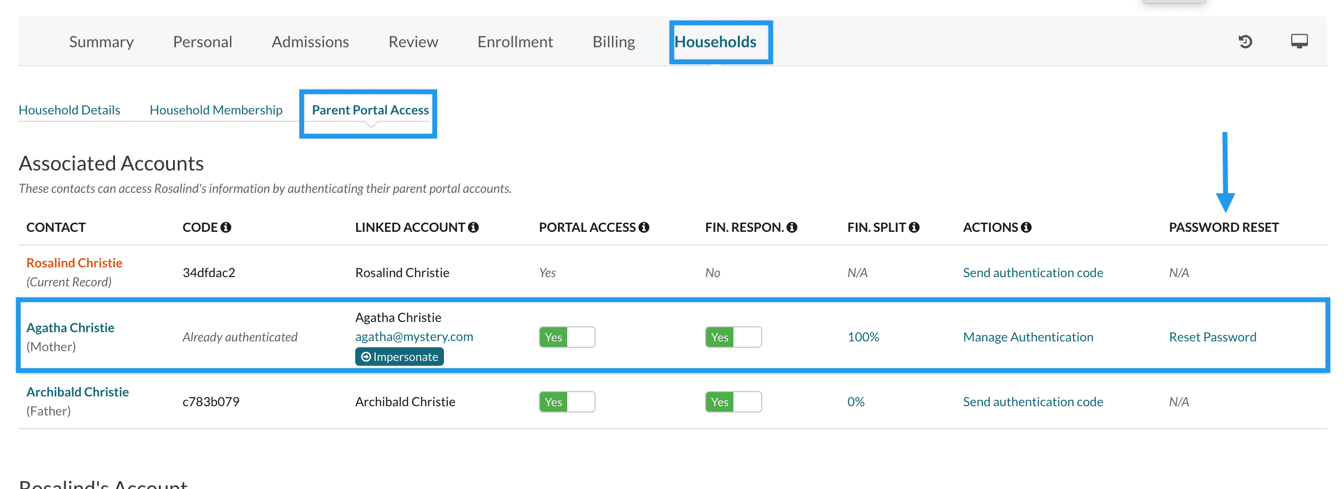
Task: Toggle Agatha Christie's portal access switch
Action: [x=567, y=338]
